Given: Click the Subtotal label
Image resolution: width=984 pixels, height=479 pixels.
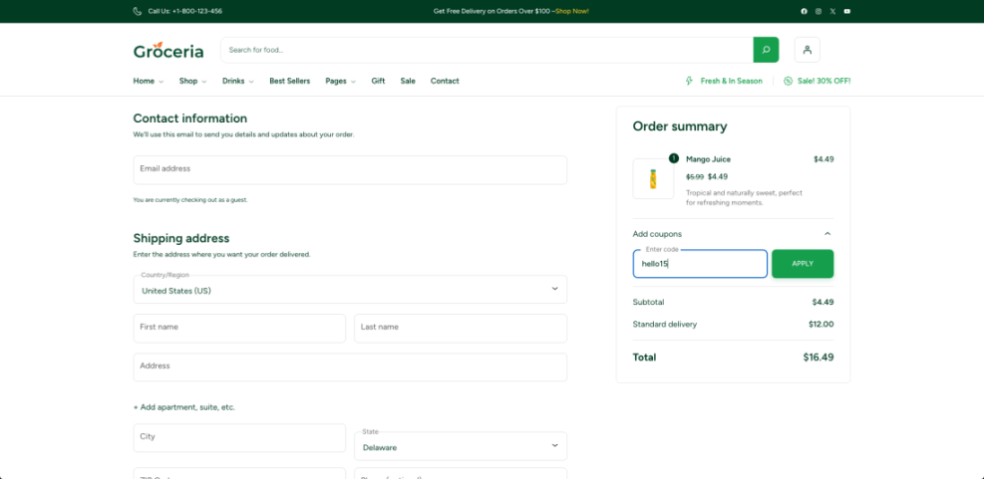Looking at the screenshot, I should [648, 302].
